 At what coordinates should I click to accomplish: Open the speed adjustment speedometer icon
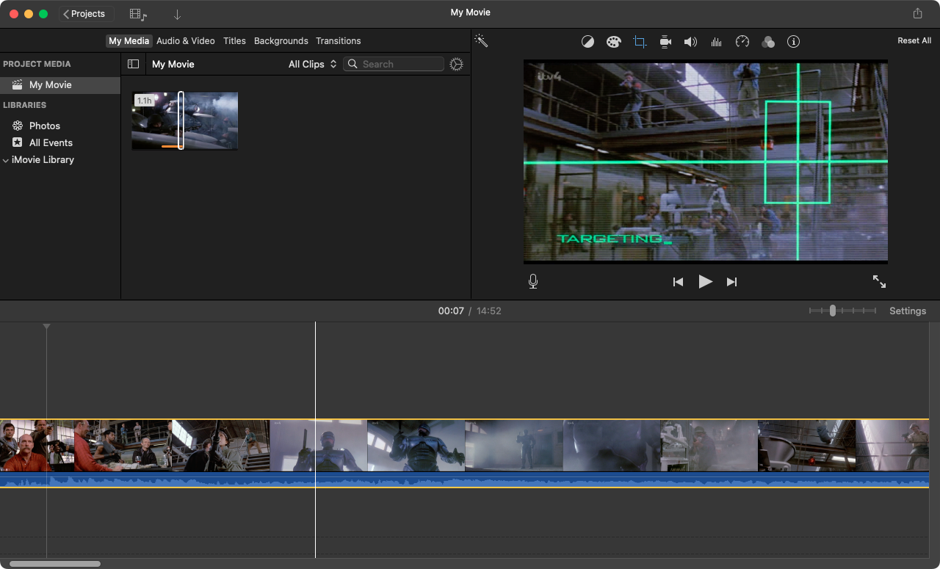(x=742, y=42)
